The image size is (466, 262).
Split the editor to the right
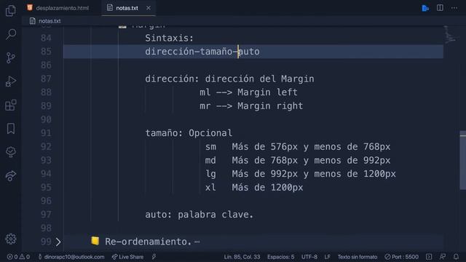point(440,8)
